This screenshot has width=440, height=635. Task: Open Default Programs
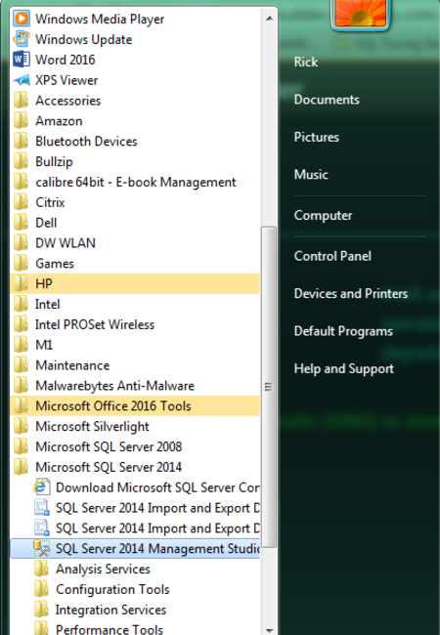click(343, 331)
